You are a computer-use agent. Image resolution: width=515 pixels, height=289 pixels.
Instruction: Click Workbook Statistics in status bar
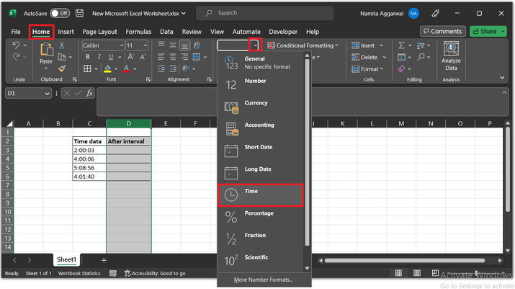[x=79, y=273]
